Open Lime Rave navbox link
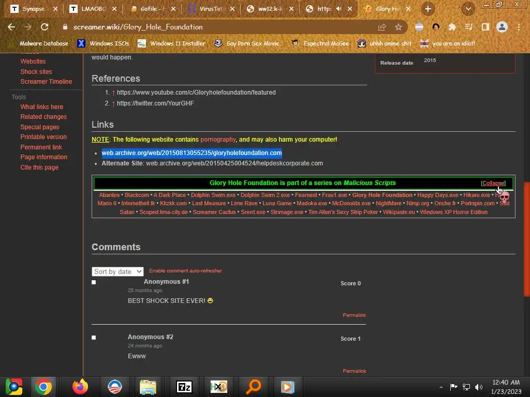This screenshot has width=530, height=397. click(244, 204)
